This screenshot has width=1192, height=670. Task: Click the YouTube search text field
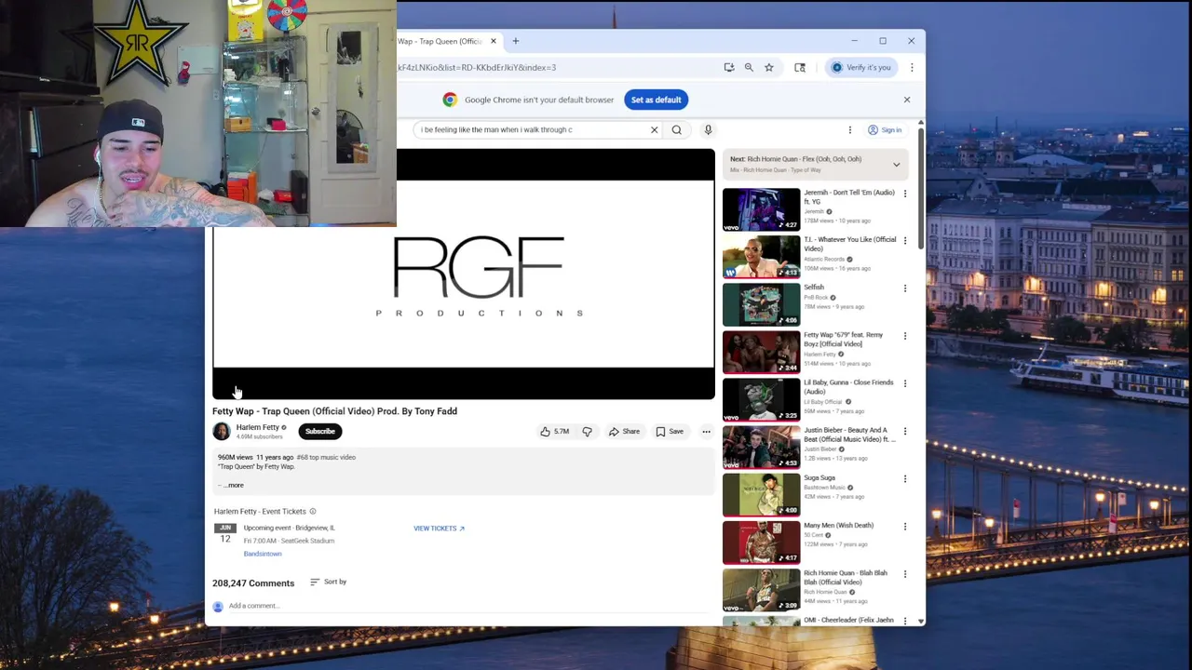point(531,130)
